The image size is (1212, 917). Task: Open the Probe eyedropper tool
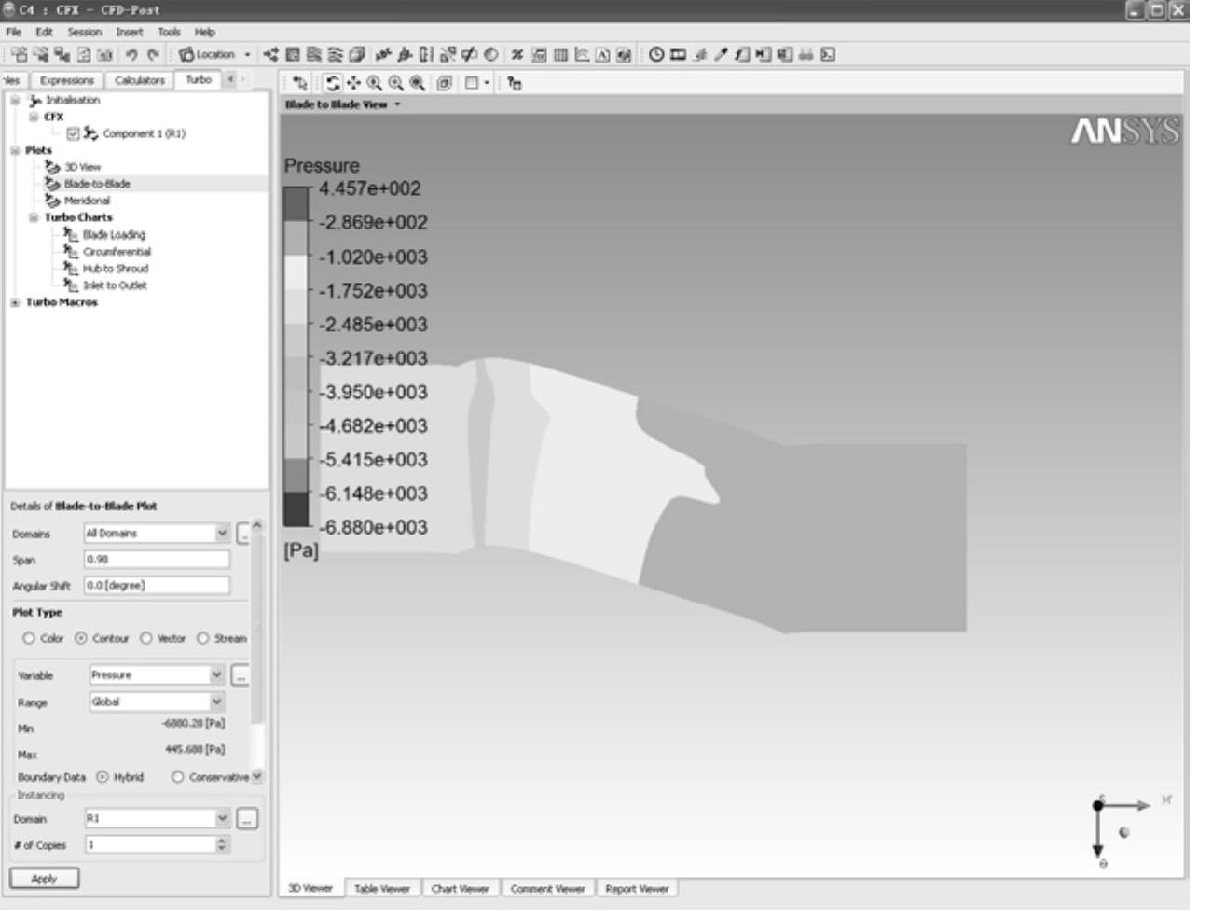pyautogui.click(x=721, y=55)
